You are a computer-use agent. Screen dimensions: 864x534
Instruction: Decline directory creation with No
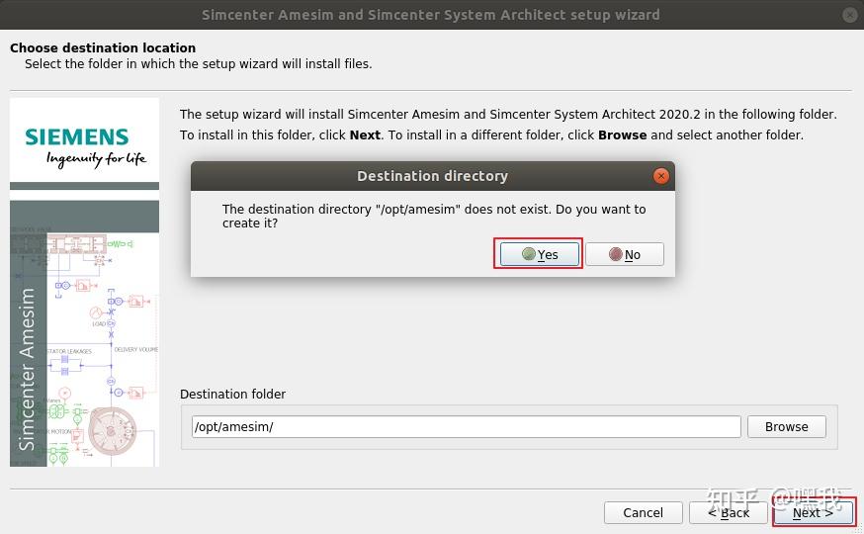625,254
